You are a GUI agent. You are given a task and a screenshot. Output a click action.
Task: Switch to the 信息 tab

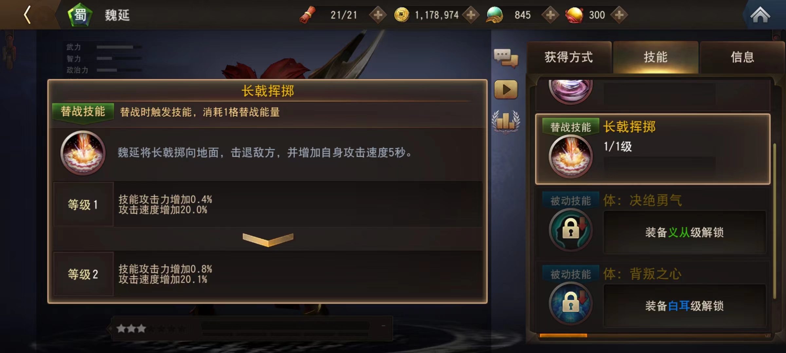point(742,57)
